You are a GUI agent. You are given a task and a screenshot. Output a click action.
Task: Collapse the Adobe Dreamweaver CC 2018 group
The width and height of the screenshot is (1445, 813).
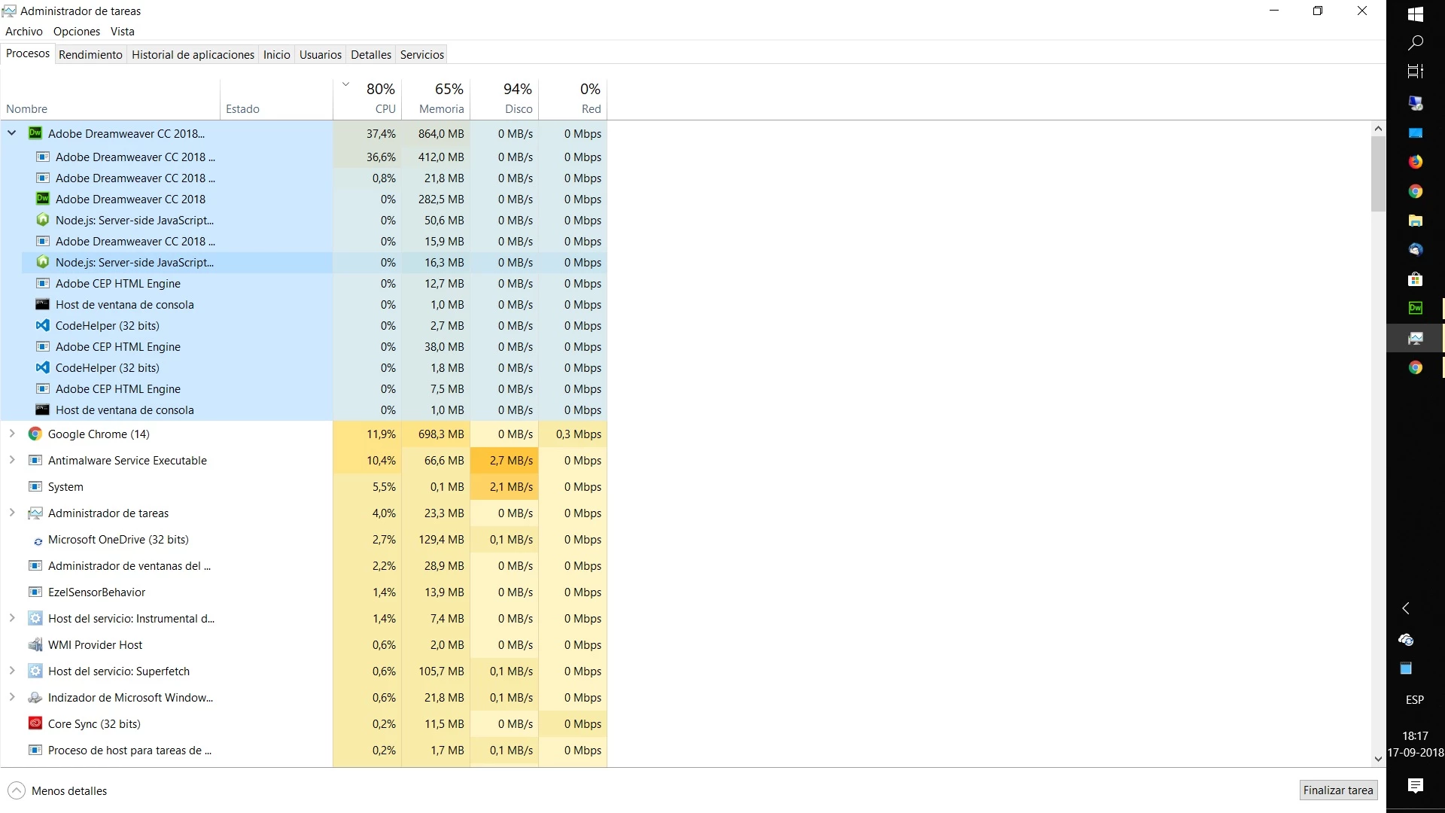(x=12, y=133)
